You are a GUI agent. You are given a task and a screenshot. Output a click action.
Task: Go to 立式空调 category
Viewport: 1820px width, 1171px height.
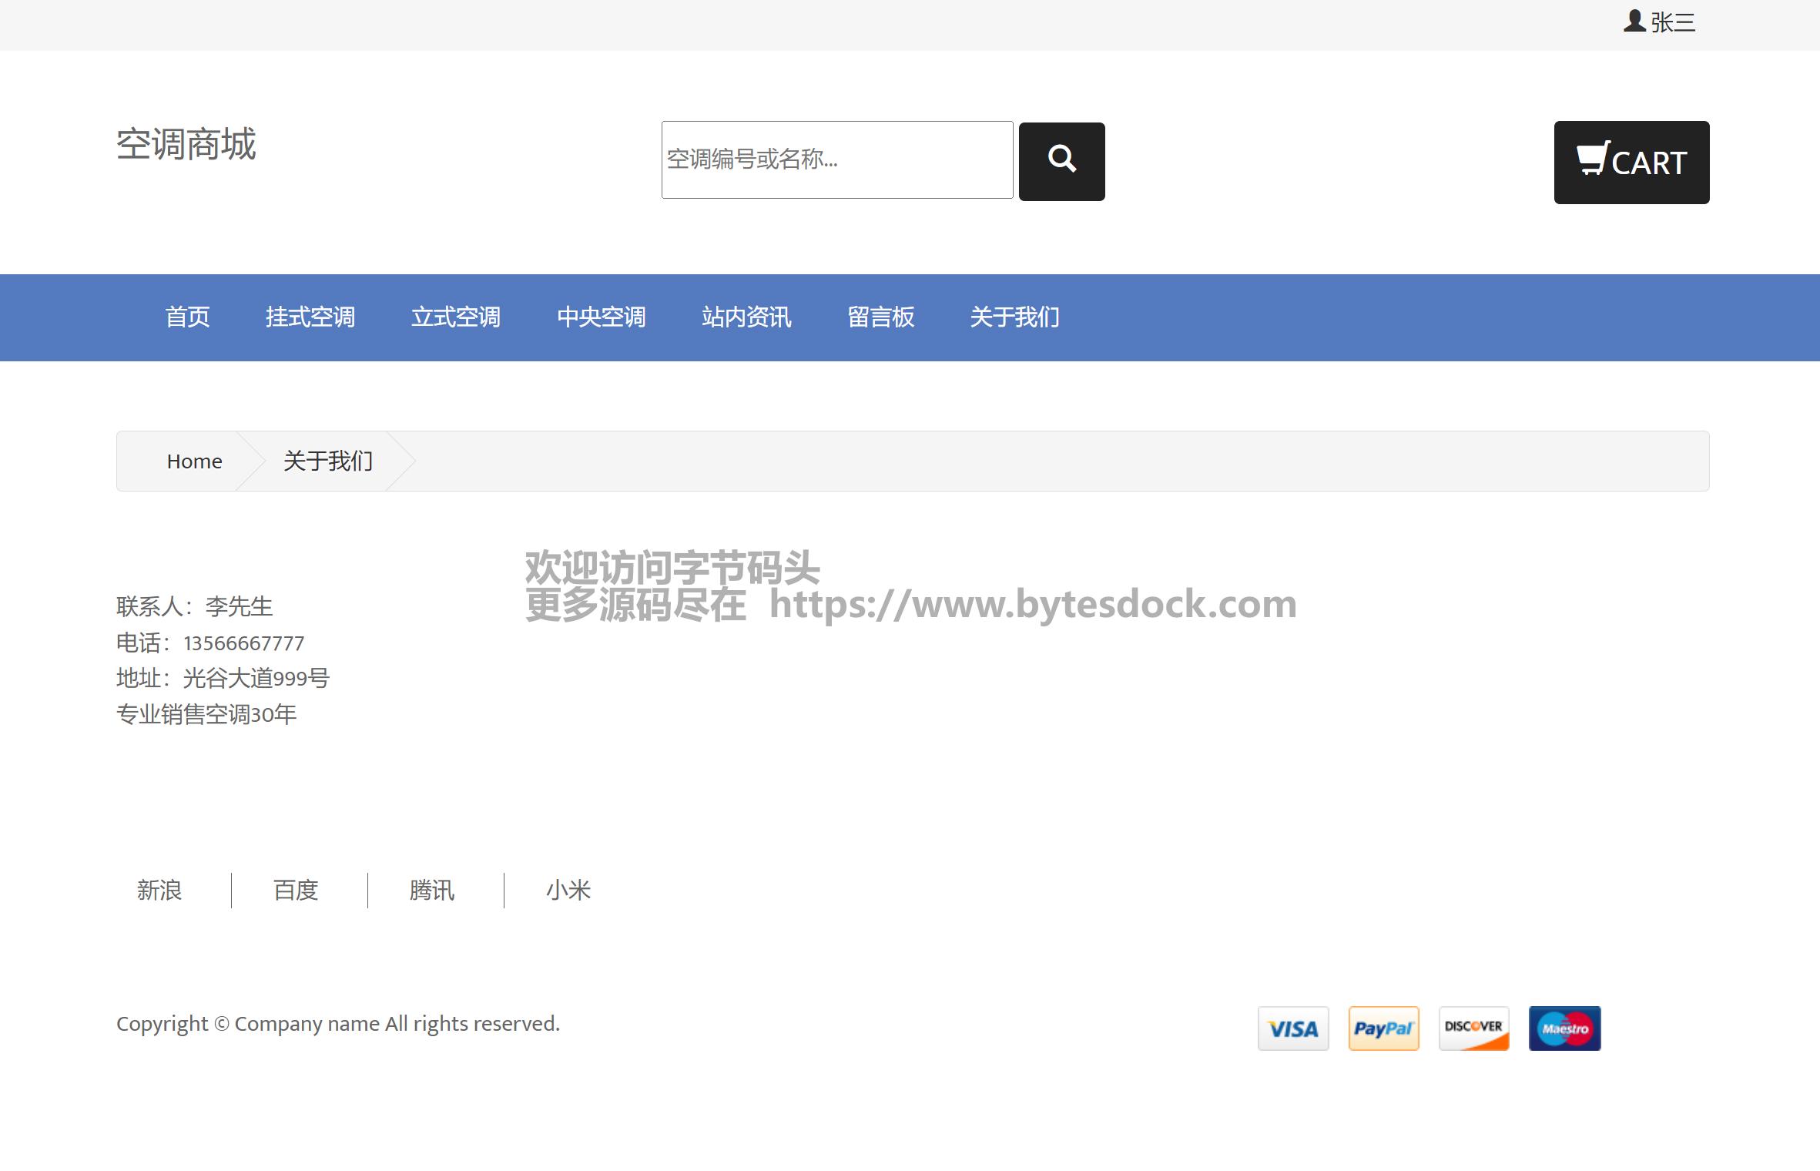point(455,317)
